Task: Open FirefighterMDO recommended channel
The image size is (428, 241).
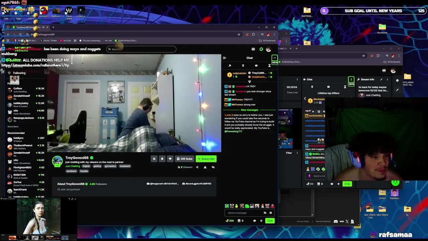Action: [x=26, y=169]
